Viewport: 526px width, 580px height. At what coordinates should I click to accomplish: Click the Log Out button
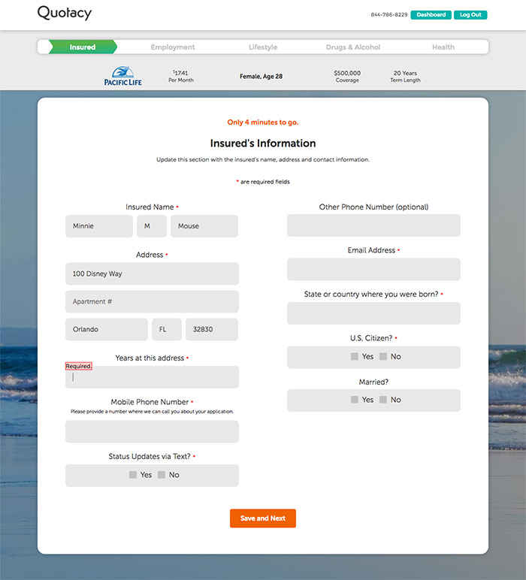point(470,15)
